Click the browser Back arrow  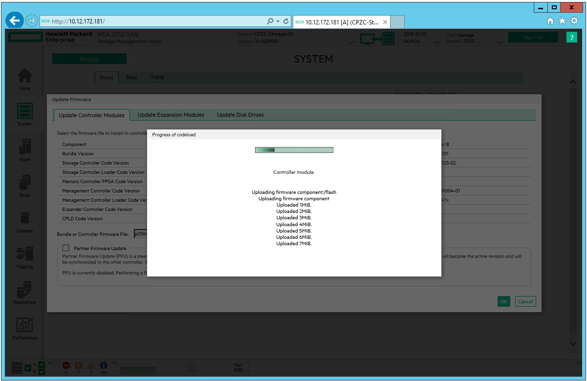[15, 21]
